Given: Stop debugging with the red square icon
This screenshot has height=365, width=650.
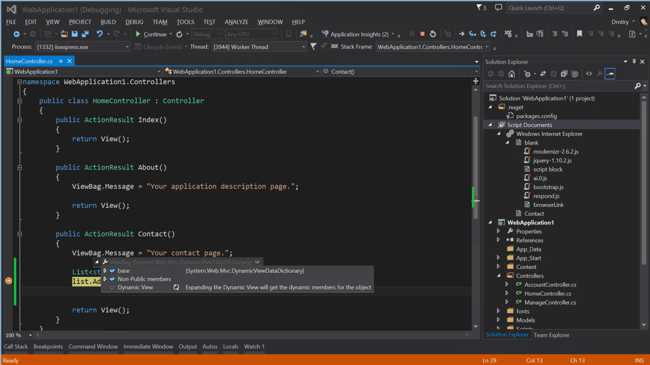Looking at the screenshot, I should 422,34.
